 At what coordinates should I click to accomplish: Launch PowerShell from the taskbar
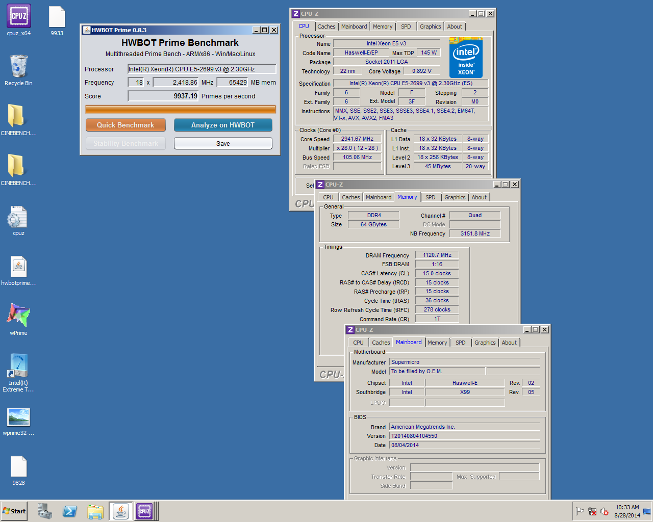(x=70, y=511)
